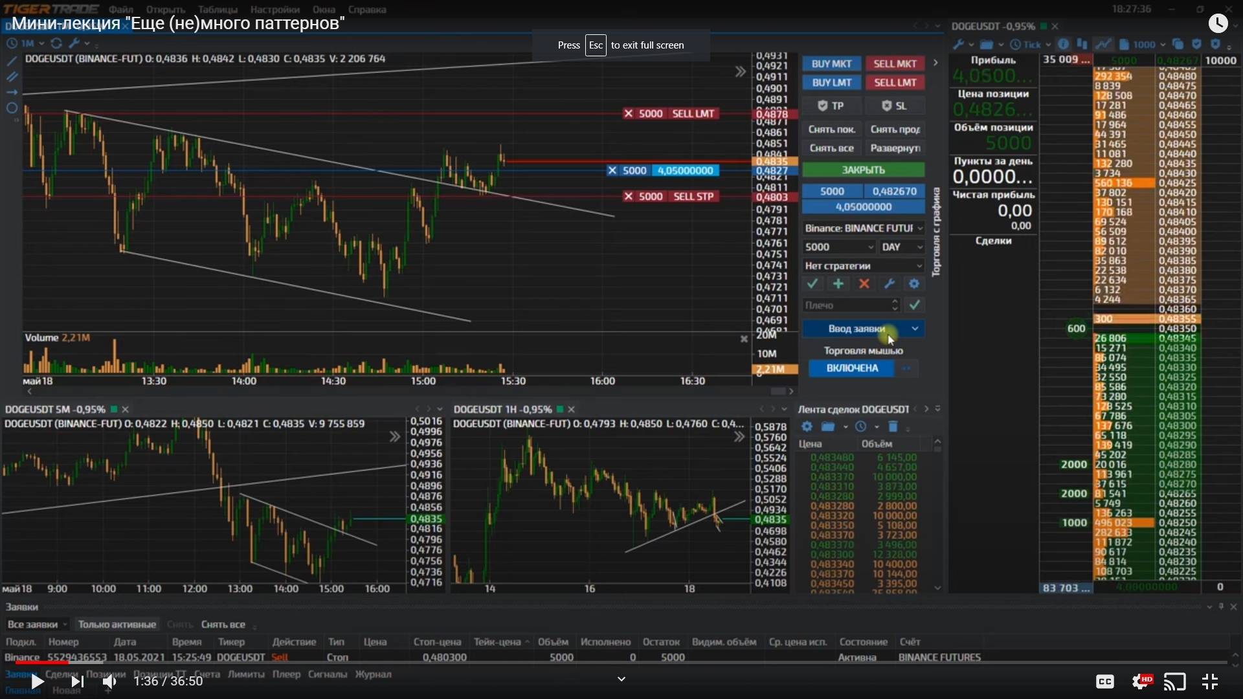Click the green plus strategy icon
This screenshot has width=1243, height=699.
pyautogui.click(x=838, y=283)
